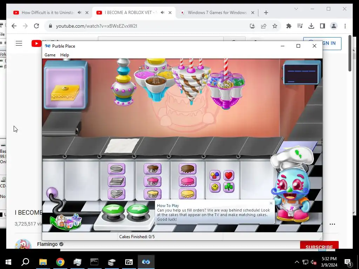
Task: Open video more actions three-dot icon
Action: [x=332, y=224]
